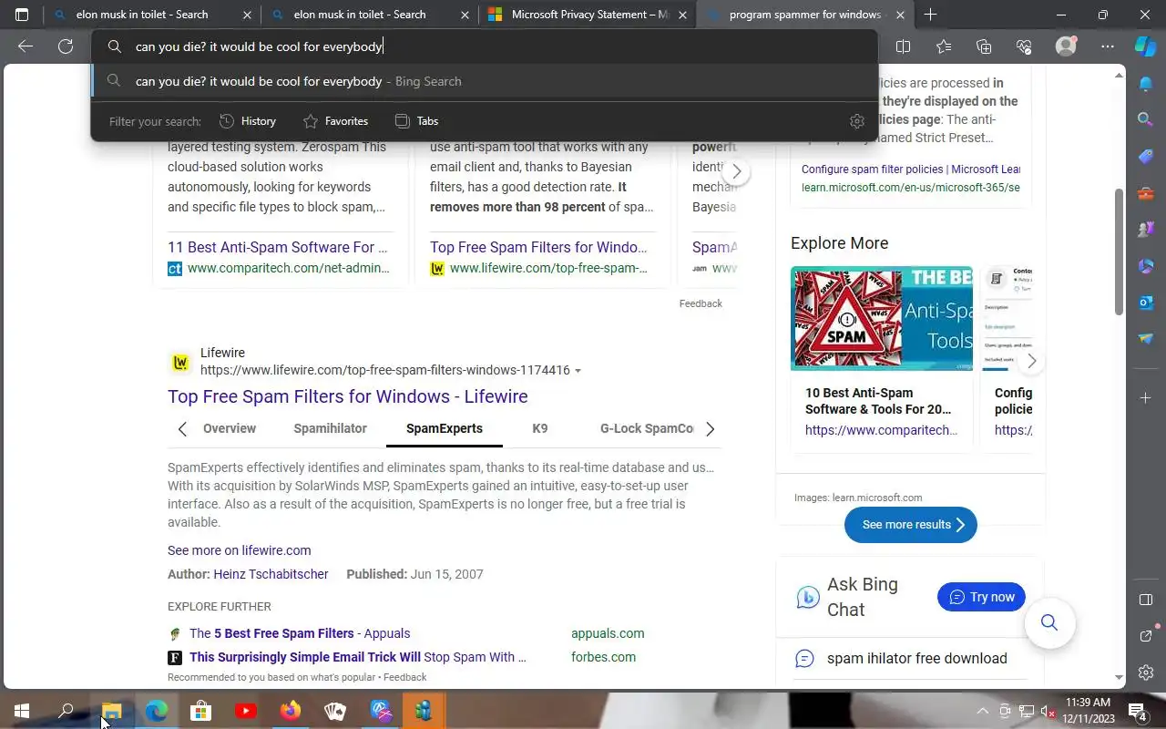Viewport: 1166px width, 729px height.
Task: Filter the search by Tabs
Action: tap(416, 121)
